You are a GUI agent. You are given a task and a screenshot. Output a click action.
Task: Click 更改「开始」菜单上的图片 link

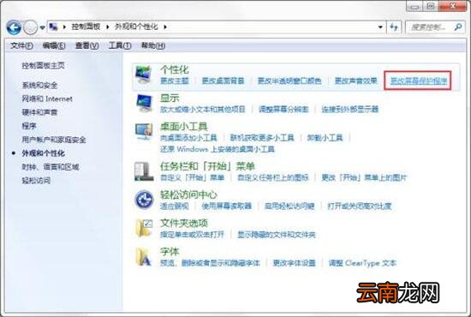coord(364,177)
